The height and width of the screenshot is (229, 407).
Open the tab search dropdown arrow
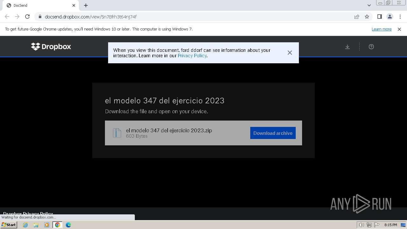(369, 5)
